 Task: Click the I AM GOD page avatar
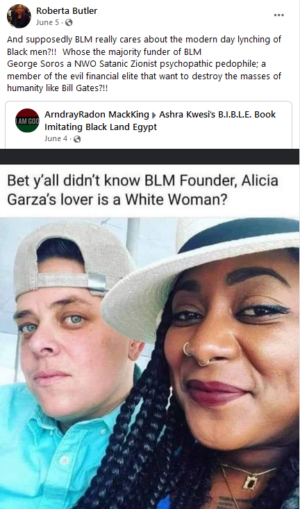[27, 120]
